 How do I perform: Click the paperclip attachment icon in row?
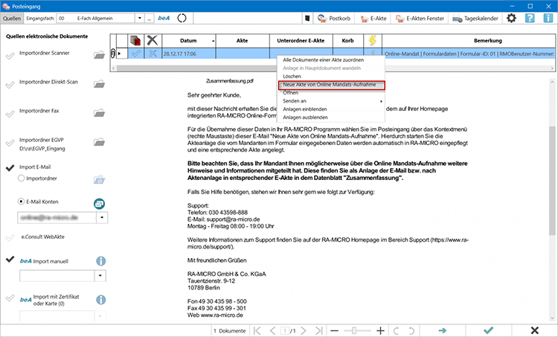pyautogui.click(x=113, y=54)
